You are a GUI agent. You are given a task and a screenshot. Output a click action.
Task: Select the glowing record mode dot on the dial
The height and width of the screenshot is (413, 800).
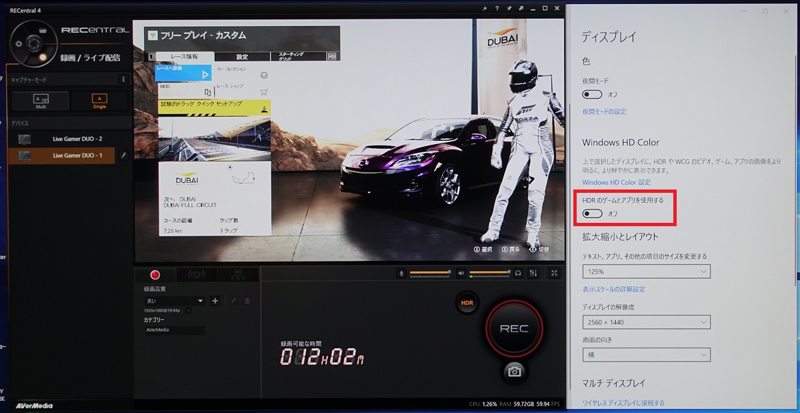(44, 58)
